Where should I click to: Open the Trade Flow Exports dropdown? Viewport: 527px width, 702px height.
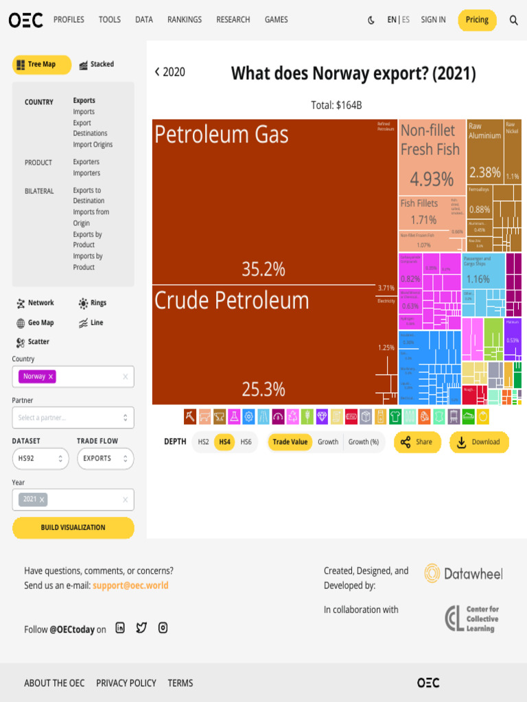pyautogui.click(x=104, y=459)
